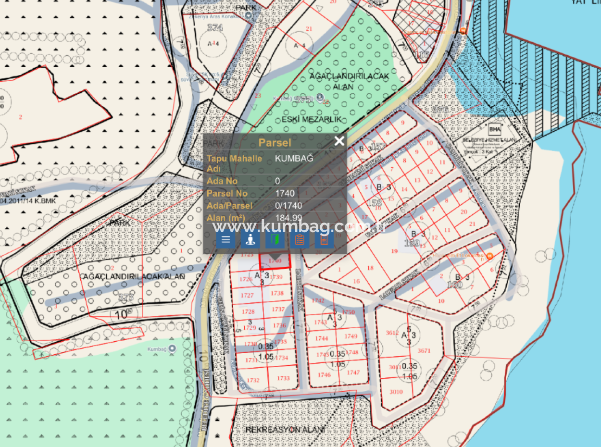Select parcel 1733 on the map
Screen dimensions: 601x447
(x=283, y=378)
